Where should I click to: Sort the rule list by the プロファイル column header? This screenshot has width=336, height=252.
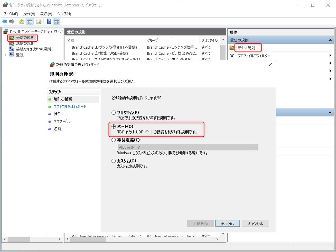click(210, 40)
